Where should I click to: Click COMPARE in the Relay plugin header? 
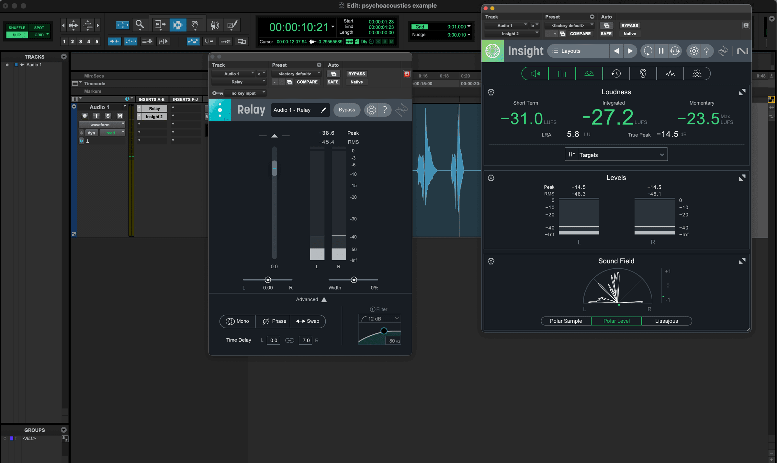click(307, 82)
